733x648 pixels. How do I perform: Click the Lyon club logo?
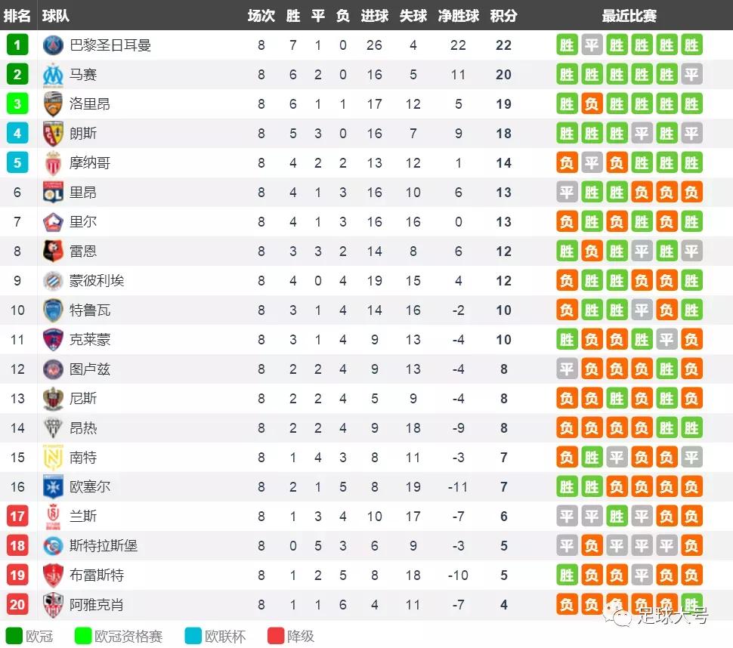[x=53, y=193]
